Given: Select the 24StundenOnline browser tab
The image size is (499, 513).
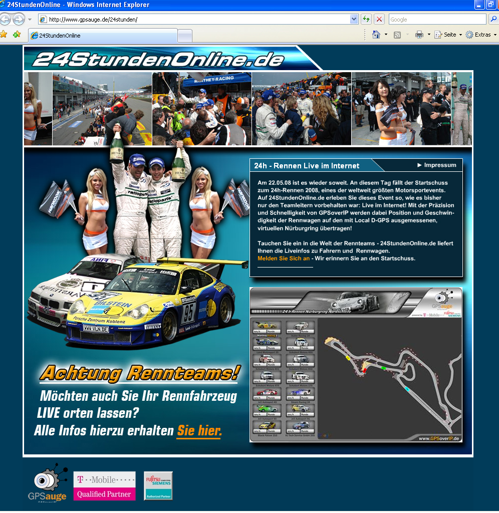Looking at the screenshot, I should 103,36.
